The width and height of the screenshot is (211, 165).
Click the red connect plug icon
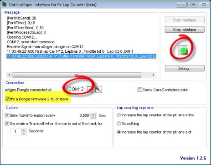click(x=98, y=90)
